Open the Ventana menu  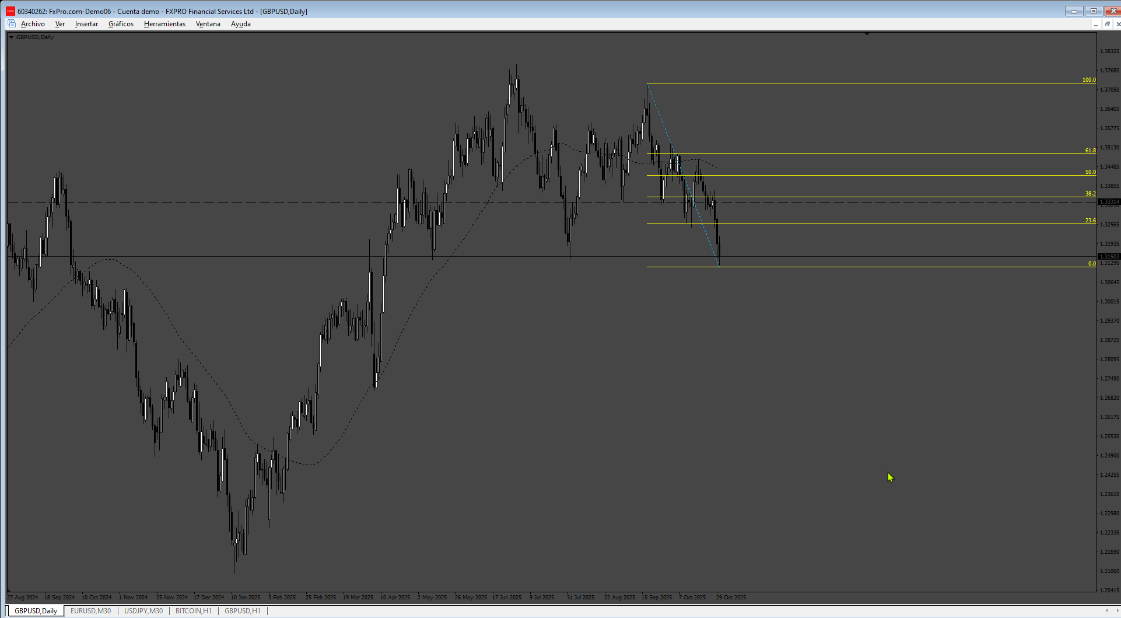(208, 24)
